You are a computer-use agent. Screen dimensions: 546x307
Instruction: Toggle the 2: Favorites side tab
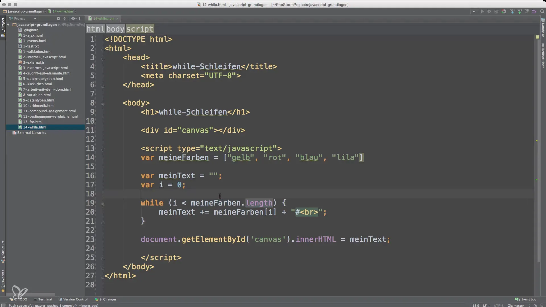tap(3, 281)
